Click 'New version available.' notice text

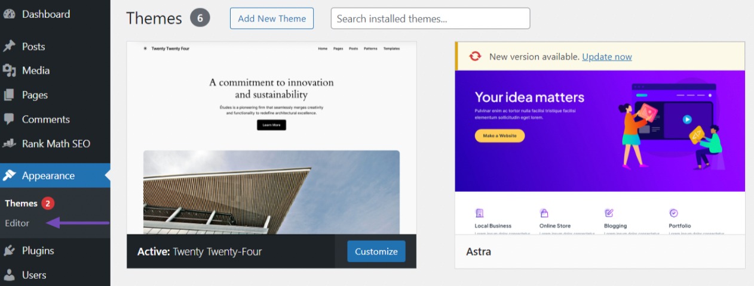tap(534, 57)
